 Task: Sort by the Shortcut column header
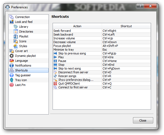(x=126, y=26)
